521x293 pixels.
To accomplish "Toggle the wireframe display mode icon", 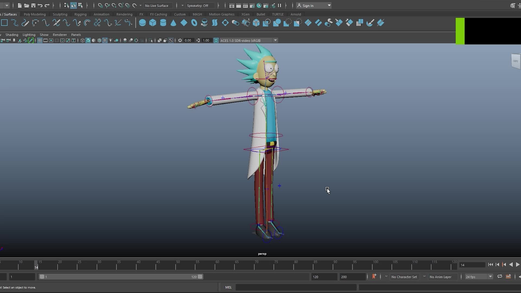I will [x=82, y=40].
